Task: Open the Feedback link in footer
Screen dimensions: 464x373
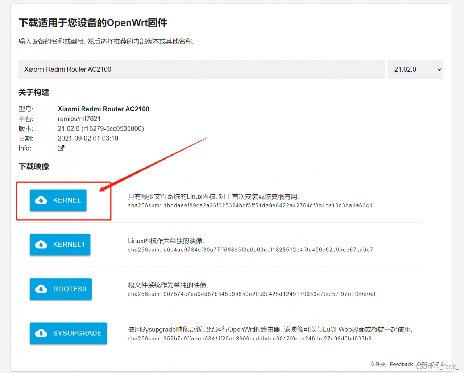Action: [401, 364]
